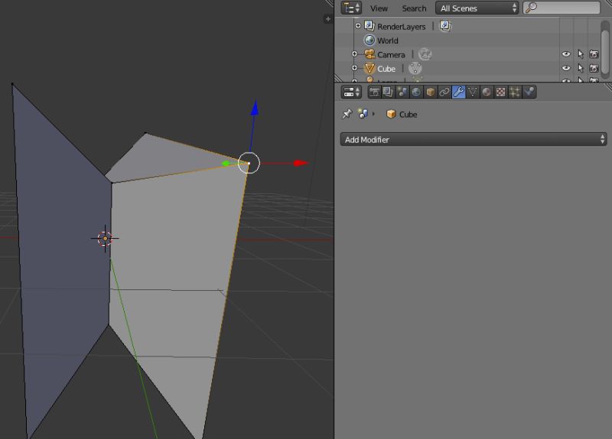Toggle Cube renderability camera icon
612x439 pixels.
pyautogui.click(x=594, y=68)
